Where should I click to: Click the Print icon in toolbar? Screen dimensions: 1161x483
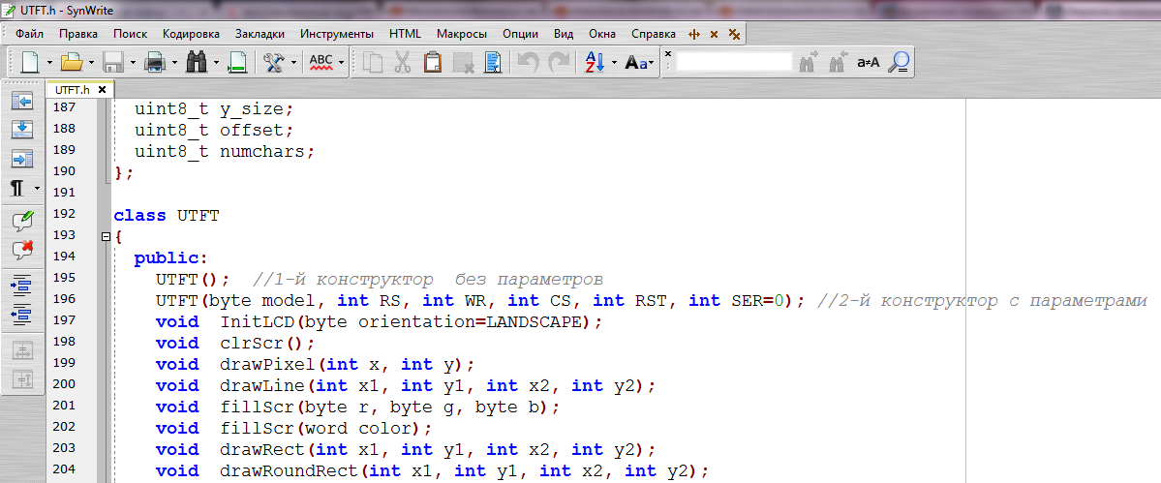155,63
